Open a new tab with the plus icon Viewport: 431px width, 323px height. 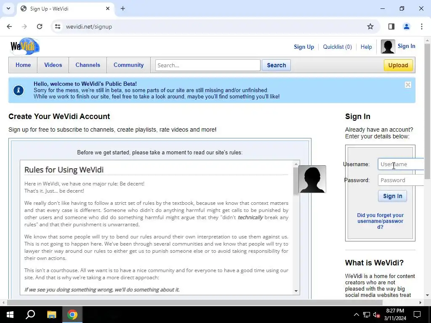pyautogui.click(x=123, y=8)
